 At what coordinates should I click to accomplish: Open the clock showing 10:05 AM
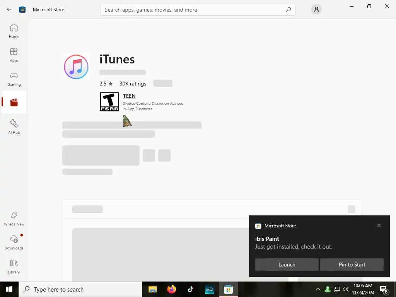pyautogui.click(x=363, y=289)
